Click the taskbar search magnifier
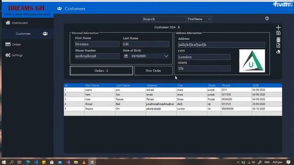This screenshot has width=294, height=165. [x=11, y=162]
